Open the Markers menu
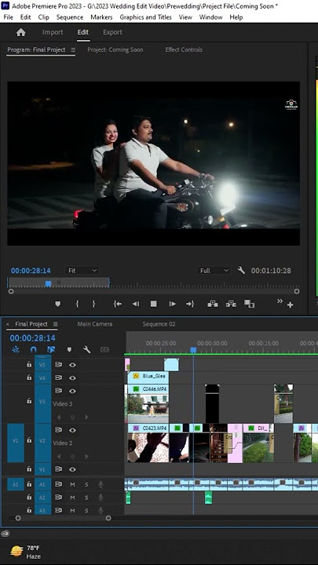This screenshot has height=565, width=318. click(101, 17)
